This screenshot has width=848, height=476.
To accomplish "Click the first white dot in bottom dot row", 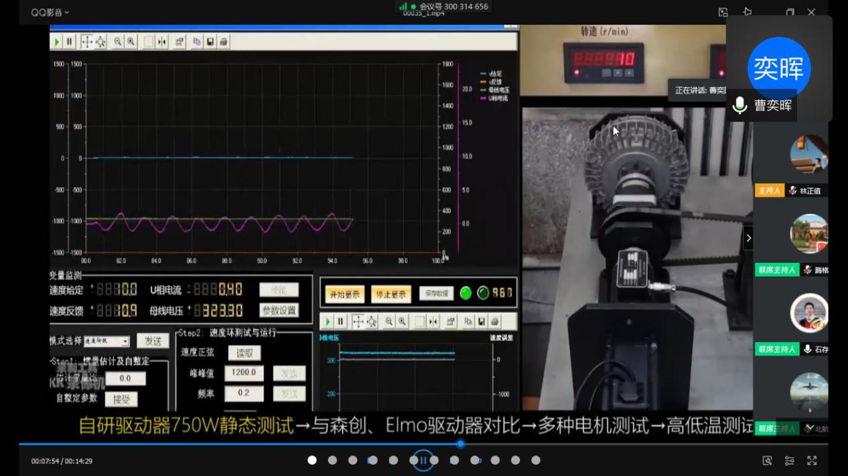I will click(312, 460).
